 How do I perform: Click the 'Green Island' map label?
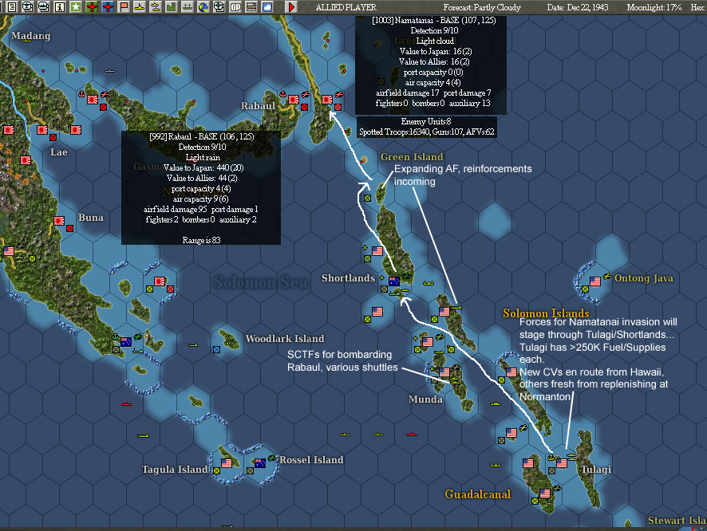[x=412, y=157]
